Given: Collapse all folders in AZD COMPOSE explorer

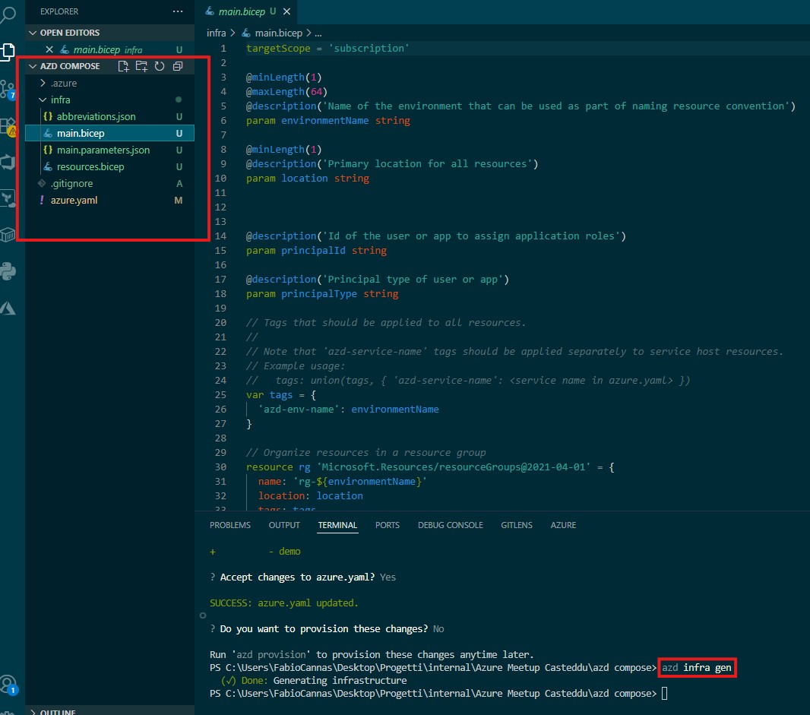Looking at the screenshot, I should (x=177, y=66).
